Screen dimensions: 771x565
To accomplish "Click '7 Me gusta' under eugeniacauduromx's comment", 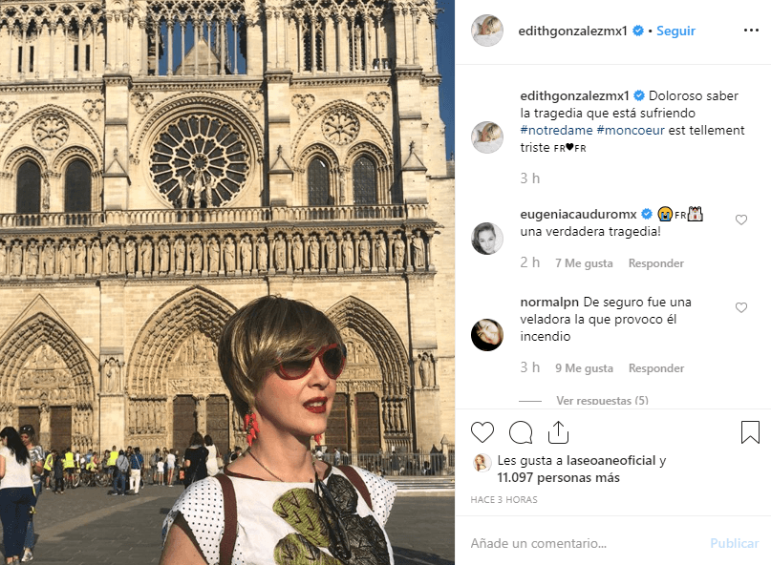I will 584,262.
